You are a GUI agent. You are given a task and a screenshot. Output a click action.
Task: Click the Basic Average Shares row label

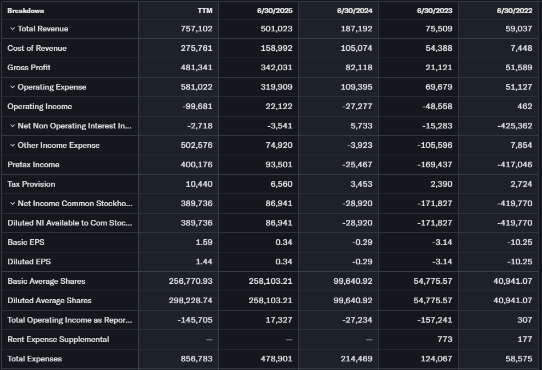[x=46, y=281]
